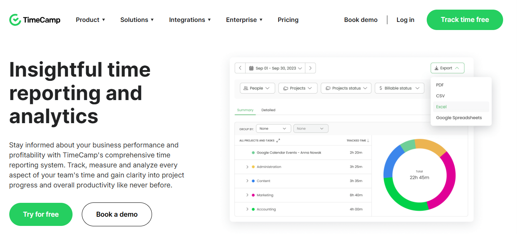The width and height of the screenshot is (517, 234).
Task: Click the TimeCamp logo
Action: 35,20
